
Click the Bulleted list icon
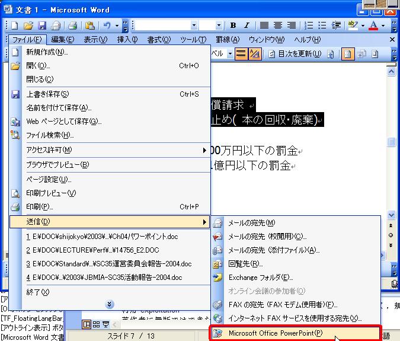point(322,26)
